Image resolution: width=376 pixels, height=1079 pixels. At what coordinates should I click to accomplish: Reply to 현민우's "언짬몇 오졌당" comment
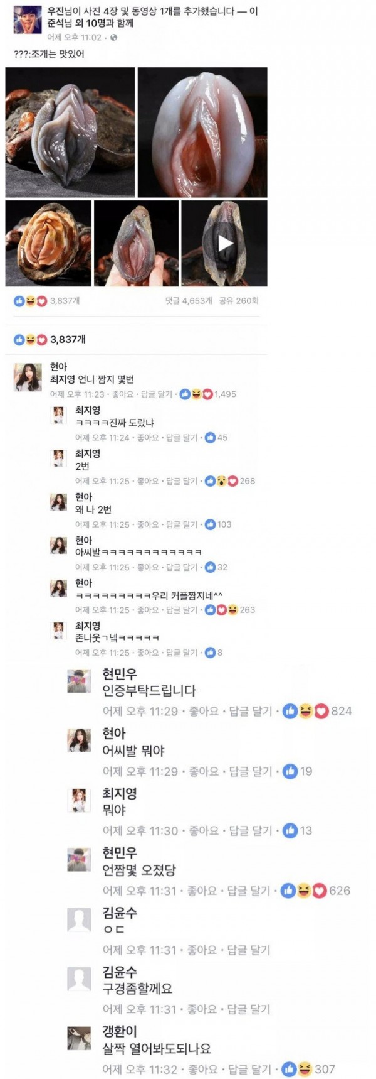[248, 891]
